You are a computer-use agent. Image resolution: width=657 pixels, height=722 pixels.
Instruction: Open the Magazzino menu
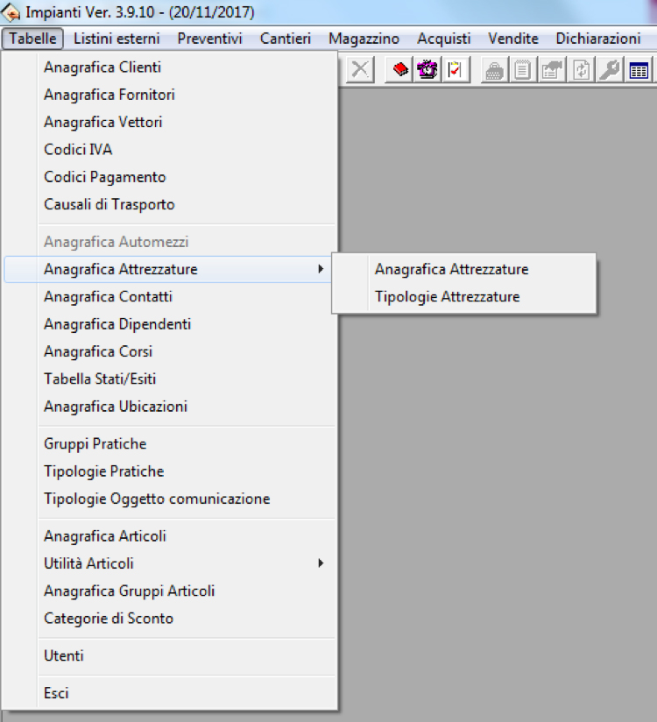tap(364, 39)
